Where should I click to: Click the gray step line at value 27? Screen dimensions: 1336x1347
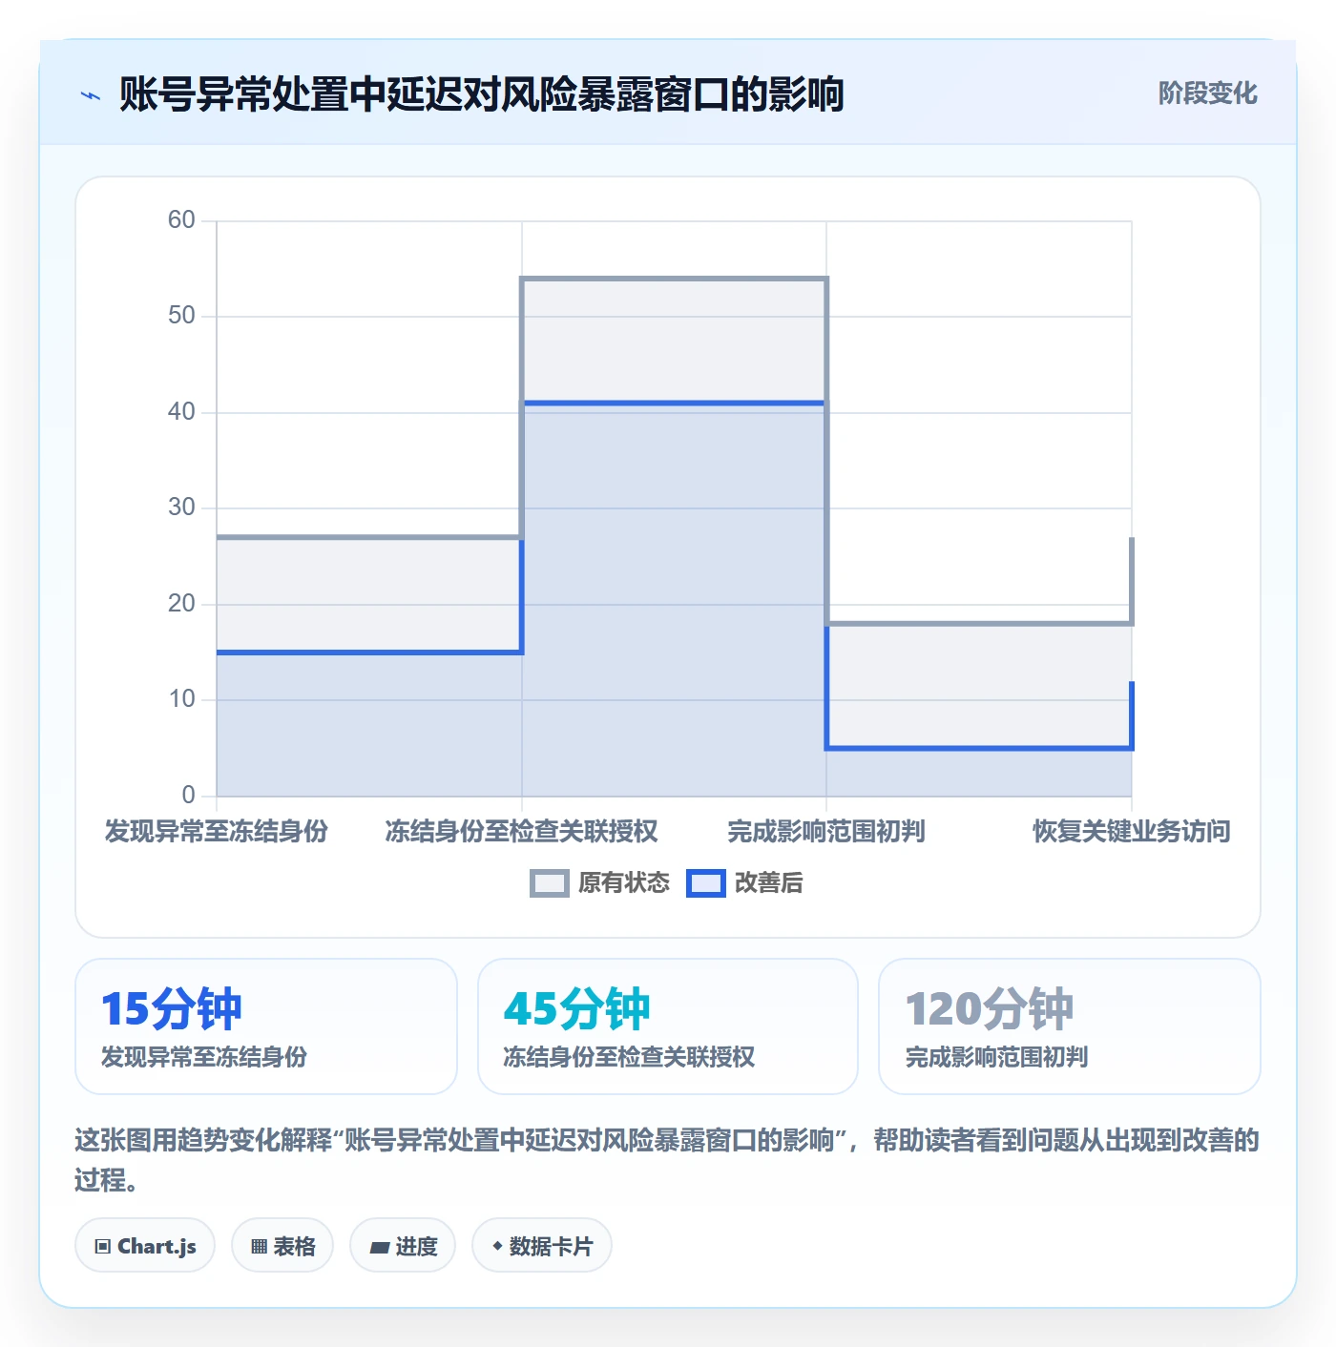click(369, 537)
